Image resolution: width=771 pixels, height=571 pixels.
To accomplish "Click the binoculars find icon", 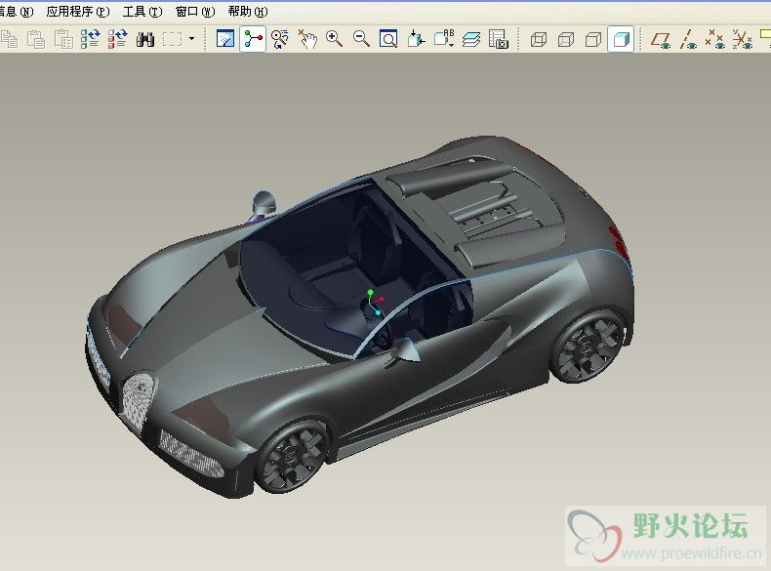I will [145, 39].
